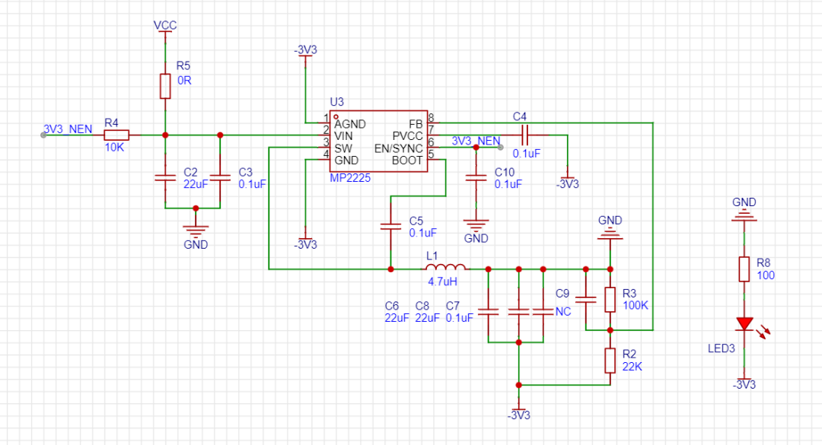The width and height of the screenshot is (822, 445).
Task: Select the R2 22K resistor symbol
Action: pos(610,360)
